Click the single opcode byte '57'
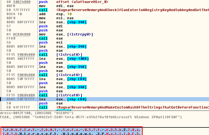209x135 pixels. click(x=9, y=26)
